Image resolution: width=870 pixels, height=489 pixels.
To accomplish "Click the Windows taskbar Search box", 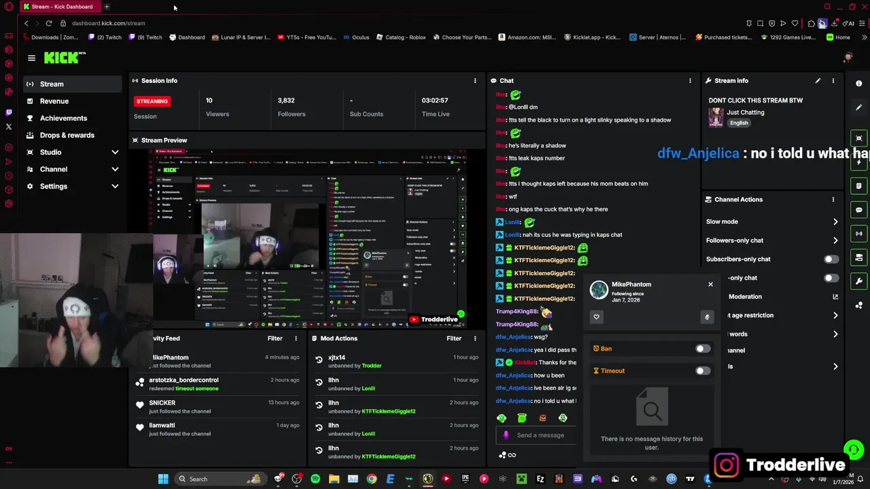I will tap(220, 479).
